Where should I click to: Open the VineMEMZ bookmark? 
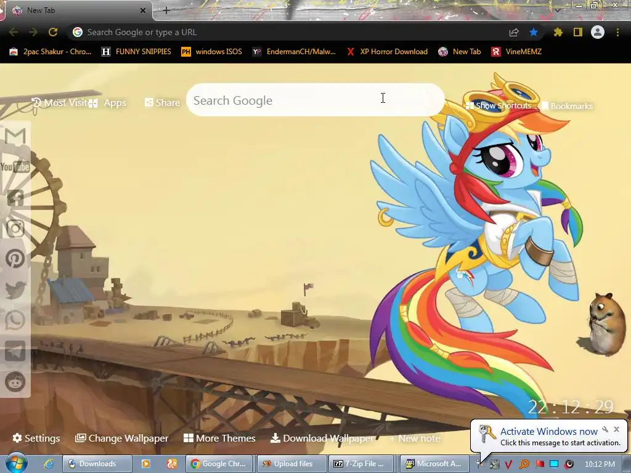[517, 52]
